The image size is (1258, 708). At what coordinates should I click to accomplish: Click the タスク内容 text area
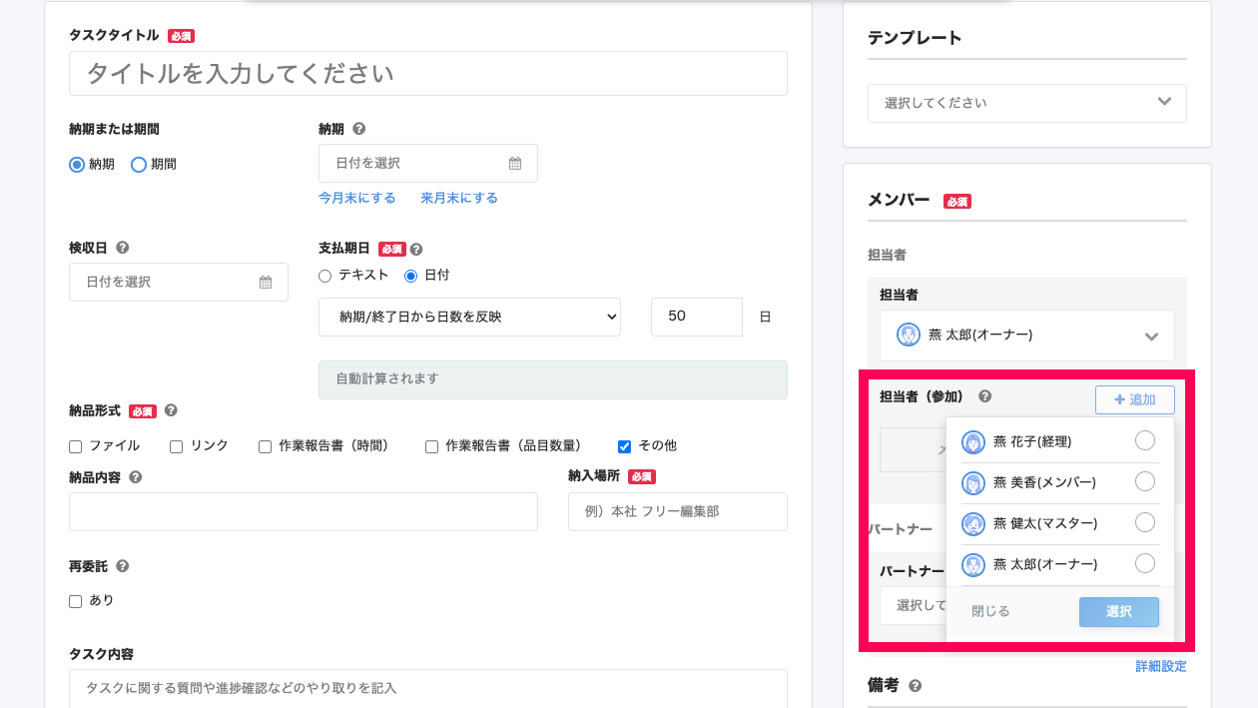click(x=428, y=688)
